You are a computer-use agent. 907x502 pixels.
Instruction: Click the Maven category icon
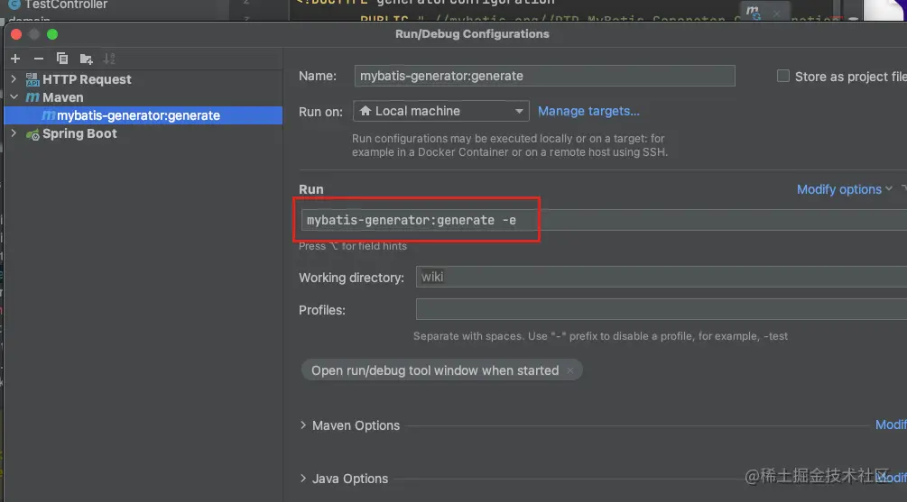tap(32, 97)
